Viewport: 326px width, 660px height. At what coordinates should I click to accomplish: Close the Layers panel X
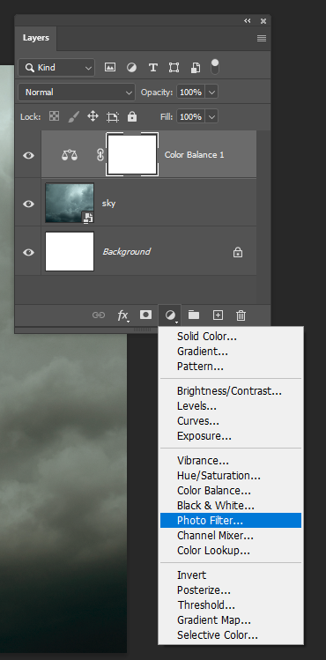pyautogui.click(x=263, y=20)
